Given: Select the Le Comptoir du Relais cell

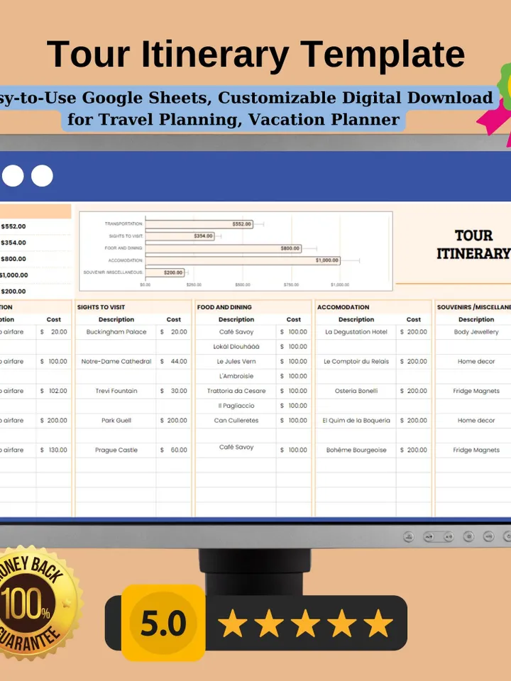Looking at the screenshot, I should pyautogui.click(x=356, y=361).
